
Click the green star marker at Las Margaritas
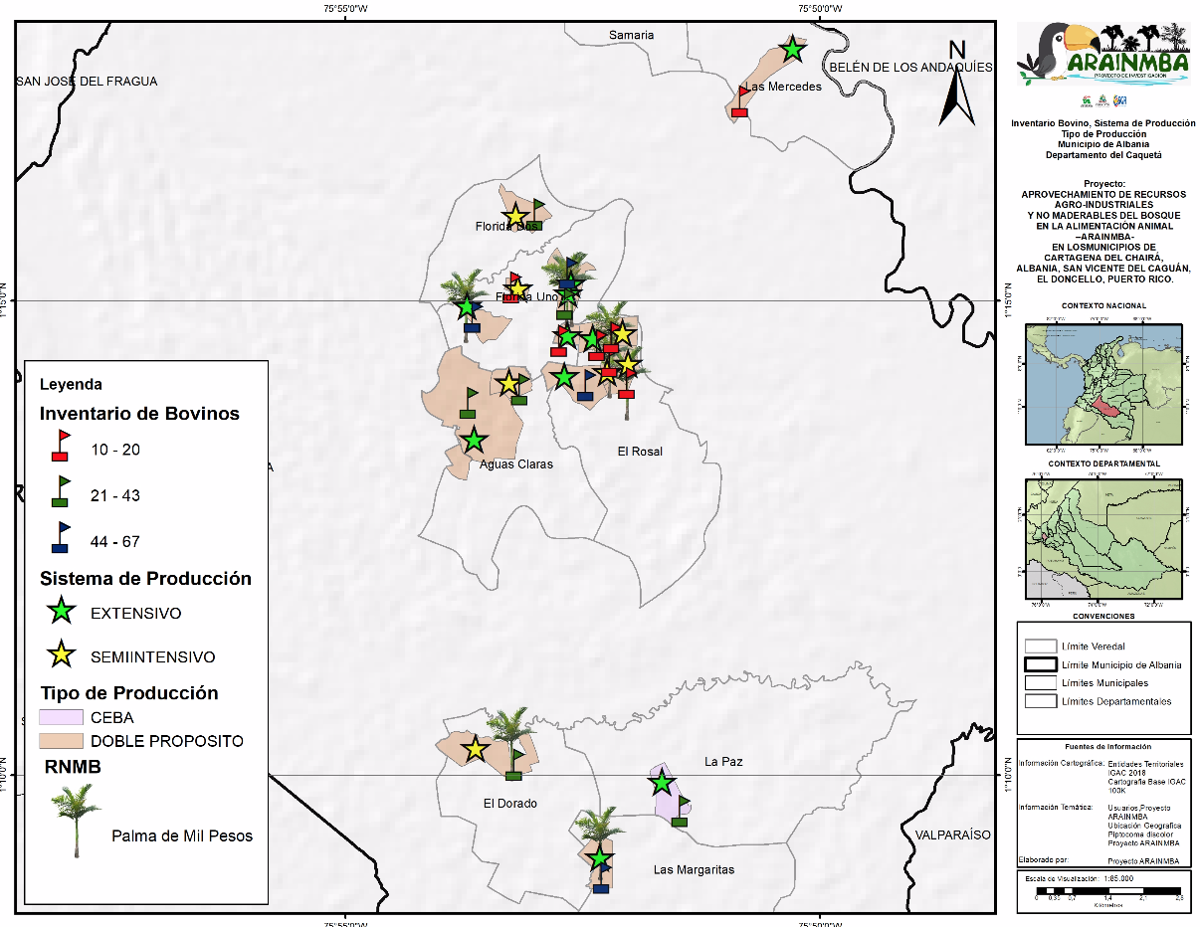599,857
